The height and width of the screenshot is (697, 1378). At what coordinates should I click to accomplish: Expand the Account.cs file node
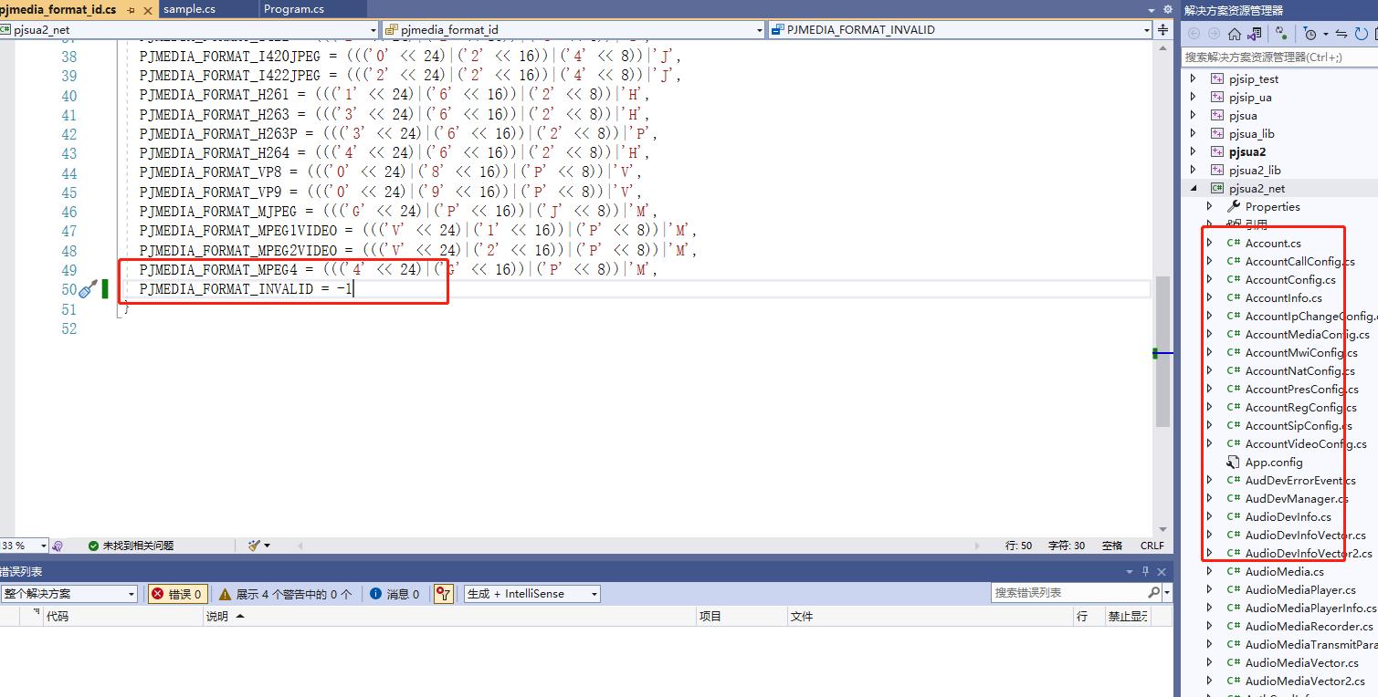click(x=1210, y=243)
